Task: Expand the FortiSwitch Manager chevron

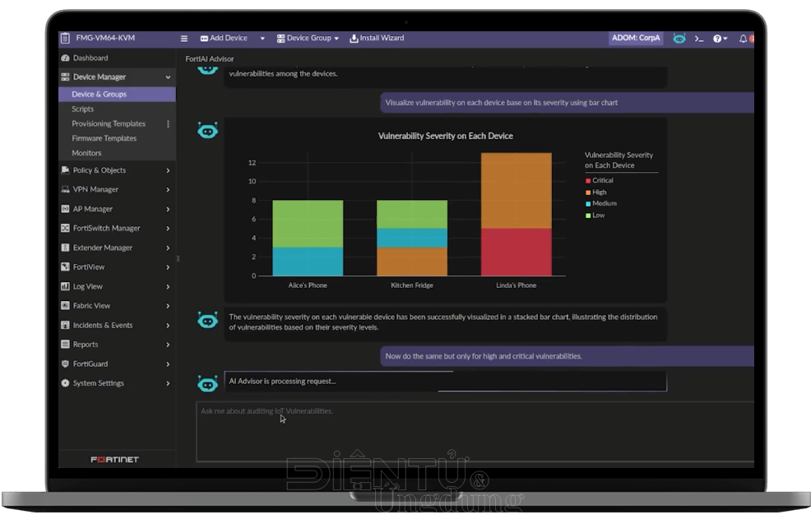Action: pyautogui.click(x=168, y=228)
